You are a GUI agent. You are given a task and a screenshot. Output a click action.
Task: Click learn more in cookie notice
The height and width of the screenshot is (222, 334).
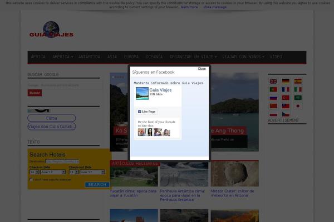click(189, 7)
